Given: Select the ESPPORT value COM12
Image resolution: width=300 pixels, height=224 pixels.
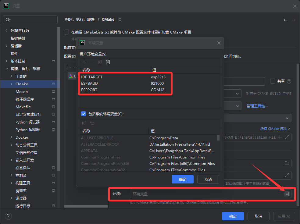Looking at the screenshot, I should coord(158,90).
